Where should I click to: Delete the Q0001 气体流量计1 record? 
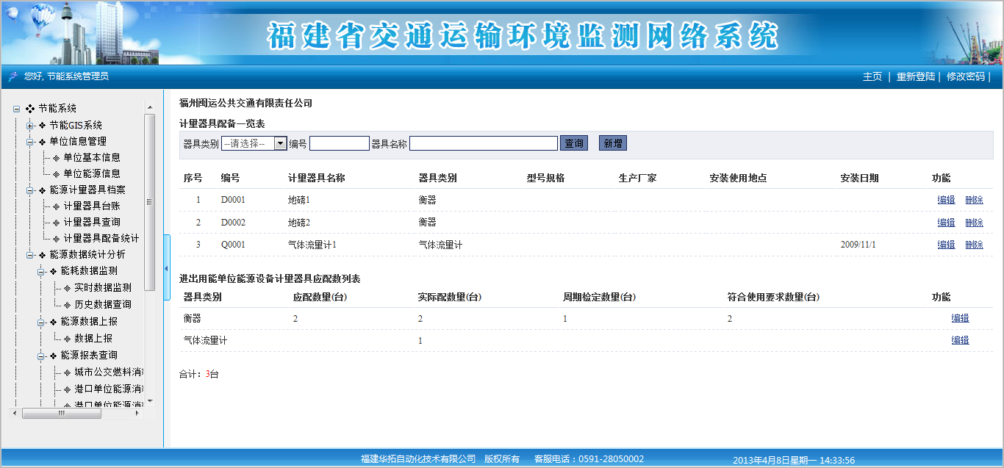(x=974, y=245)
